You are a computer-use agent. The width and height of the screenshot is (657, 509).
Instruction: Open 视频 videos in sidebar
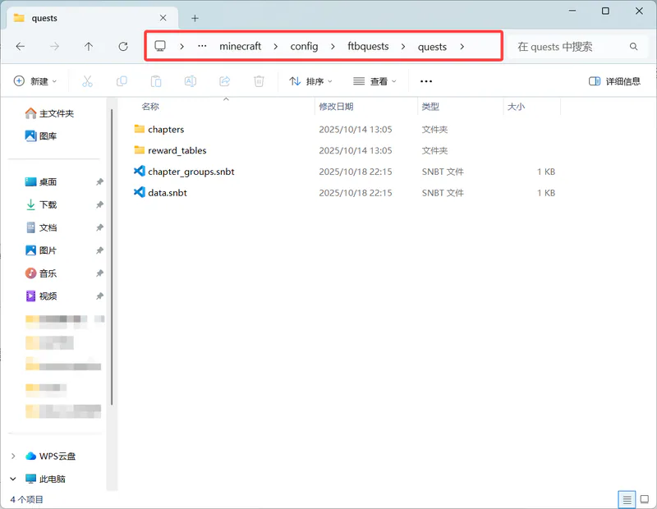click(x=40, y=296)
